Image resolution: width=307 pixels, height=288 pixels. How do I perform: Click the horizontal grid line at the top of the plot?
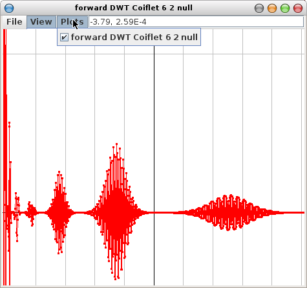pos(153,54)
